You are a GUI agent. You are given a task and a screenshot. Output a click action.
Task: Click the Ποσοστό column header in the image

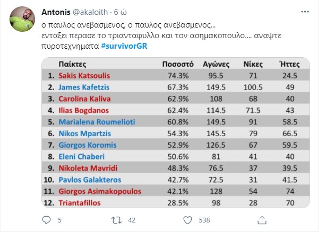[x=178, y=64]
